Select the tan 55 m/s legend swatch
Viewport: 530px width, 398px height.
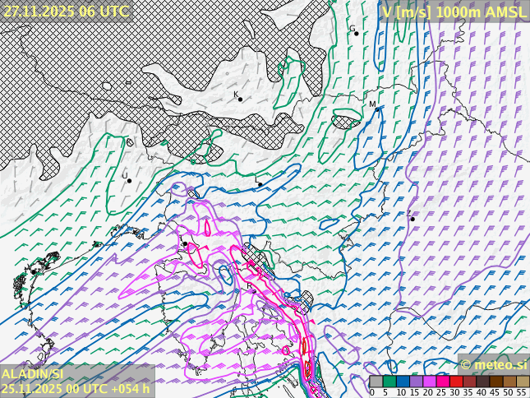click(x=523, y=382)
